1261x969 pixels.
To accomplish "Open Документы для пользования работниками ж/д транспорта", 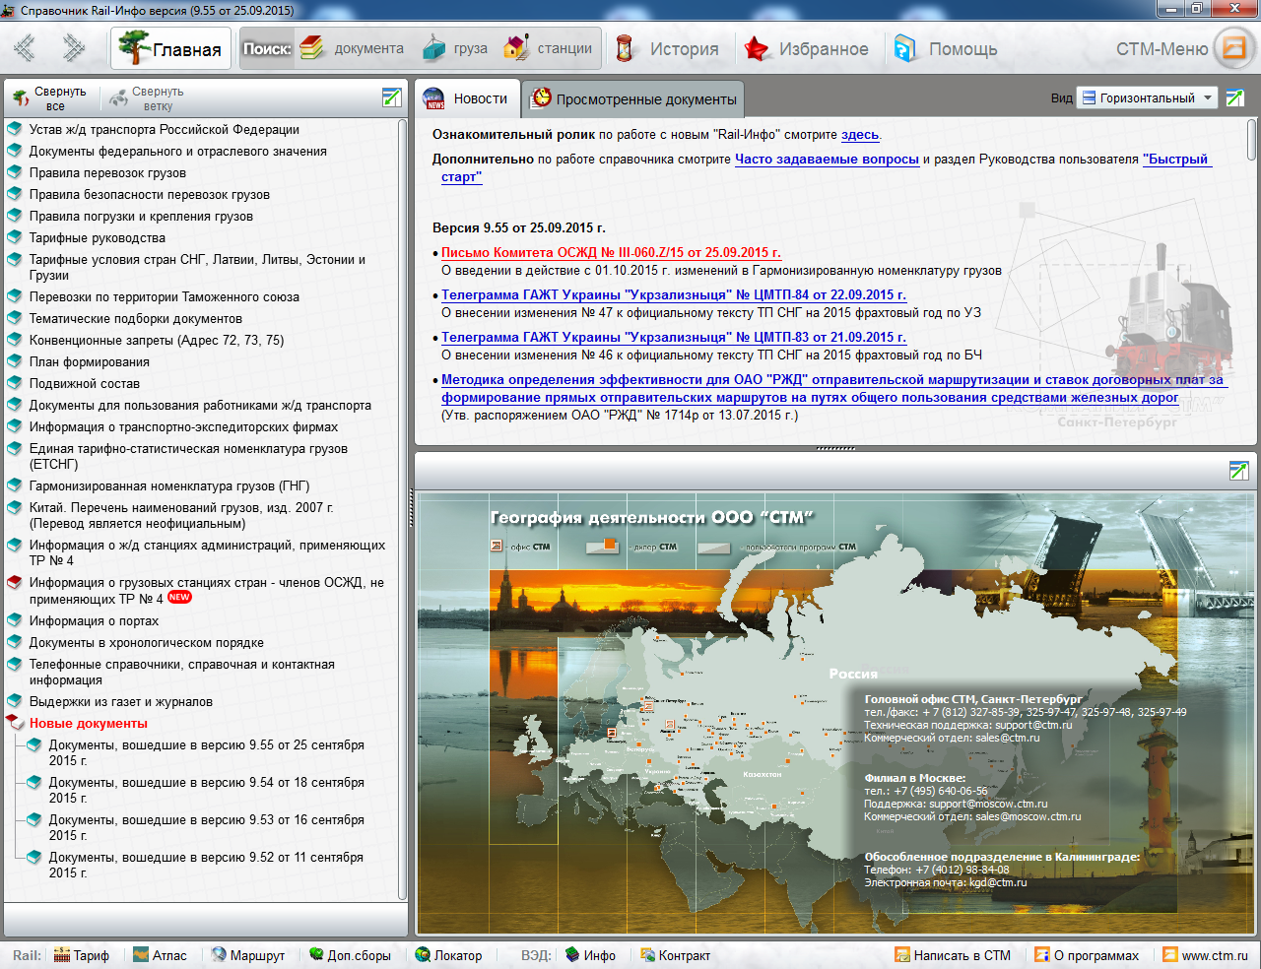I will [x=200, y=405].
